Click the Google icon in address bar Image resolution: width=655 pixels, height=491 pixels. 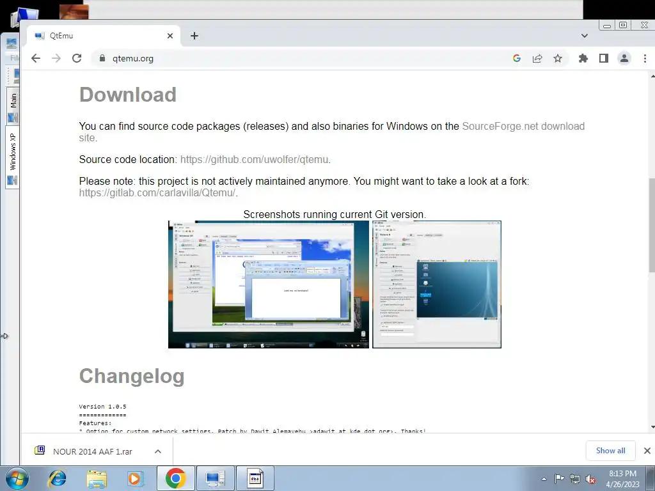pyautogui.click(x=517, y=58)
